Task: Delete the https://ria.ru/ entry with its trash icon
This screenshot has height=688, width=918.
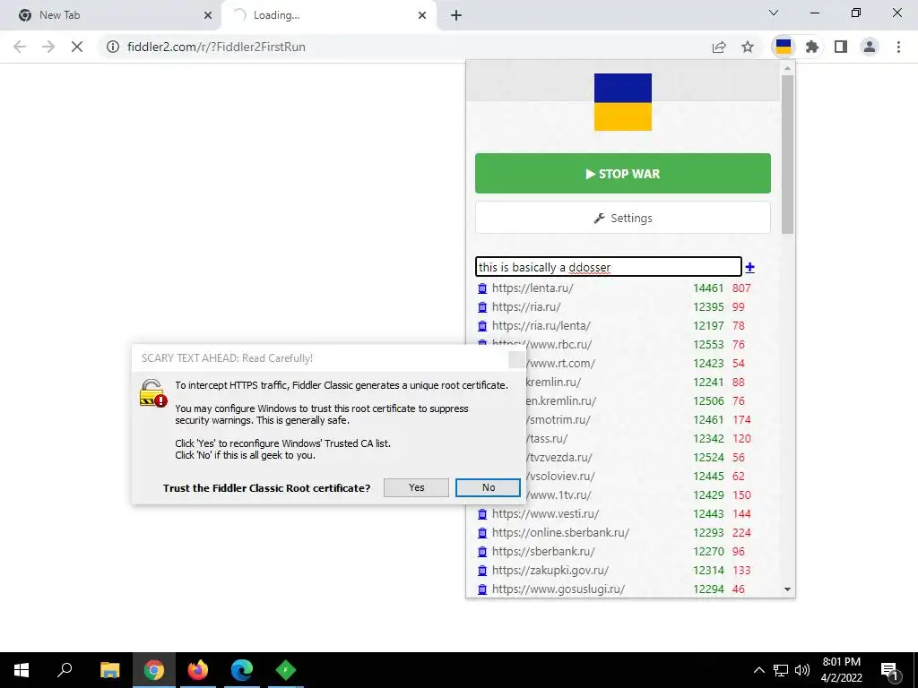Action: 482,306
